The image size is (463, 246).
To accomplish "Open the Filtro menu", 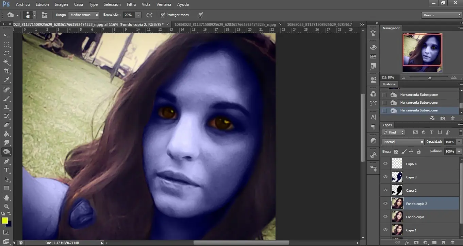I will click(131, 4).
